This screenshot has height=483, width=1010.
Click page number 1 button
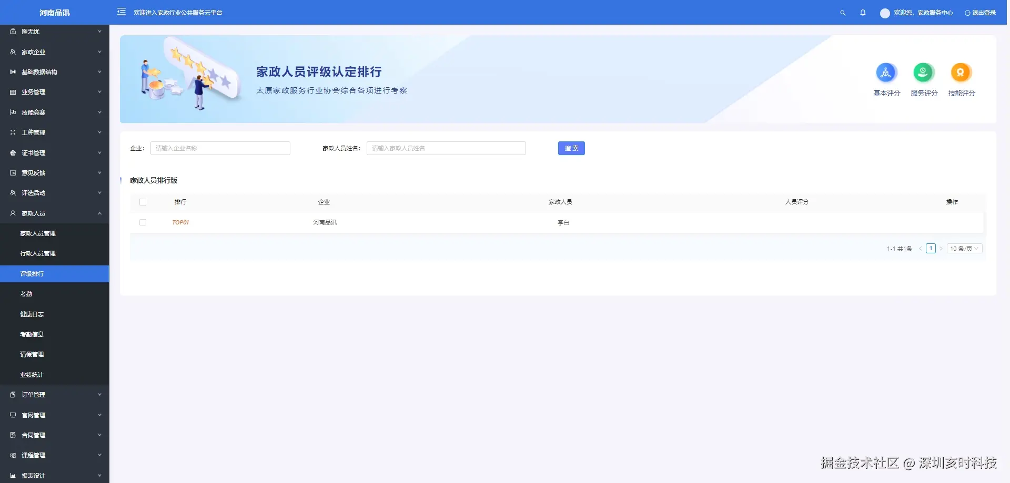(931, 249)
